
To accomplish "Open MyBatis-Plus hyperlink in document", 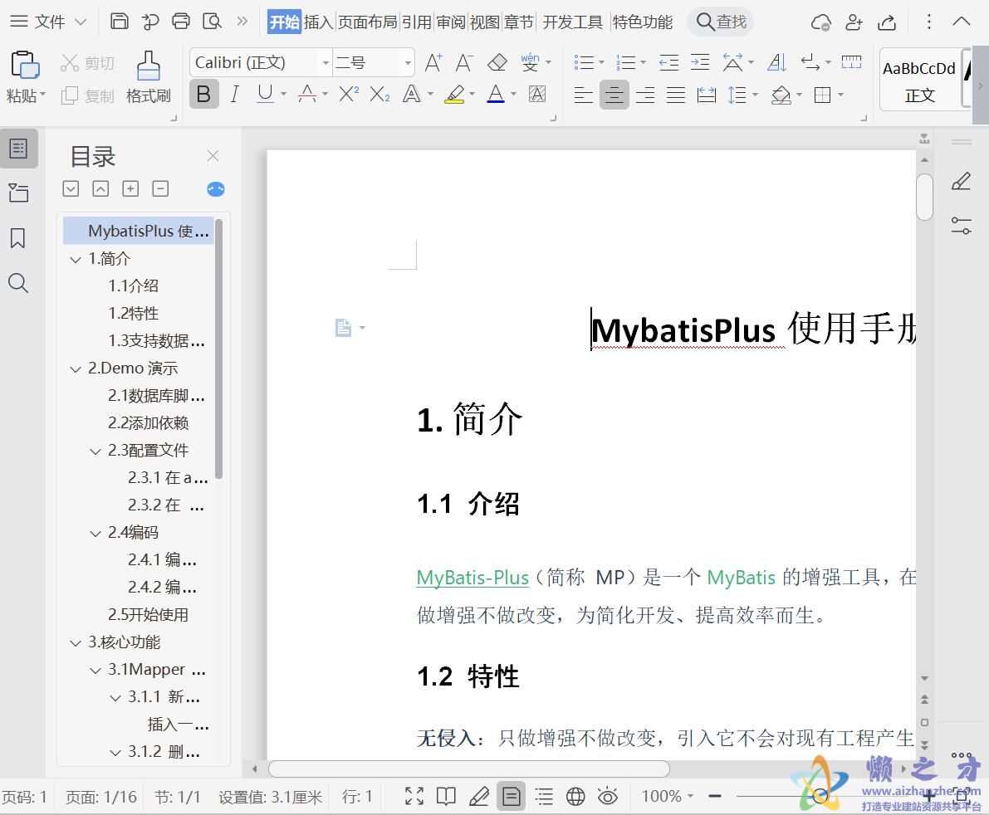I will (472, 578).
